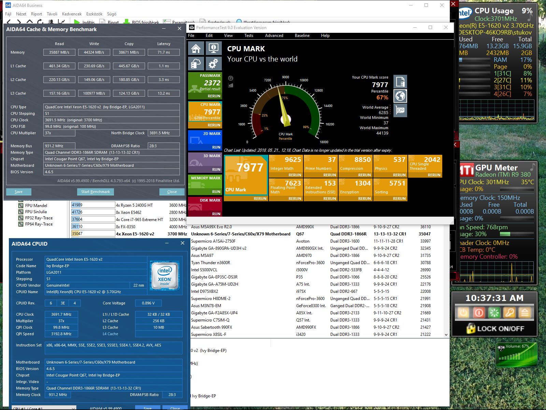546x410 pixels.
Task: Click the world globe comparison icon
Action: pyautogui.click(x=400, y=96)
